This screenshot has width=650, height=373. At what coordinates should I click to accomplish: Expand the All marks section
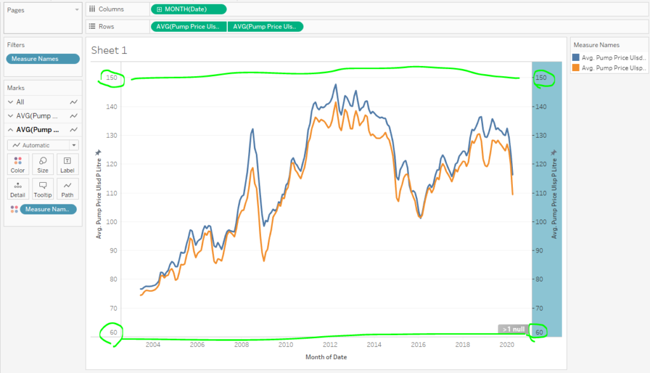click(10, 102)
